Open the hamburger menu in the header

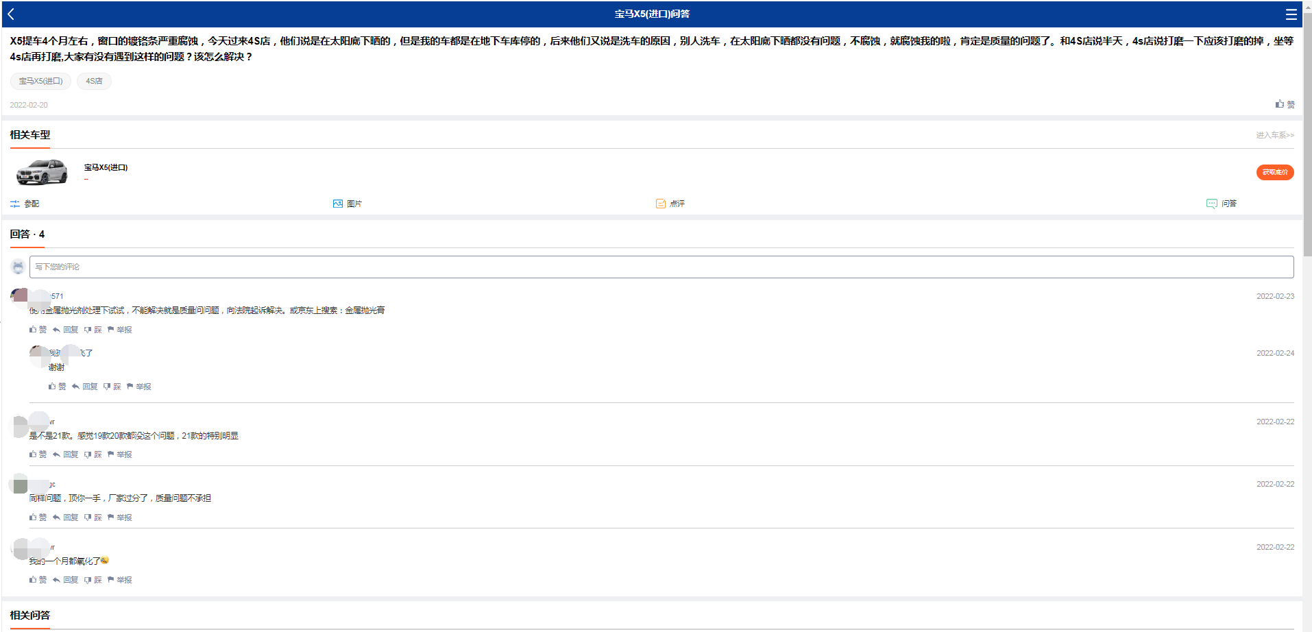[1291, 14]
